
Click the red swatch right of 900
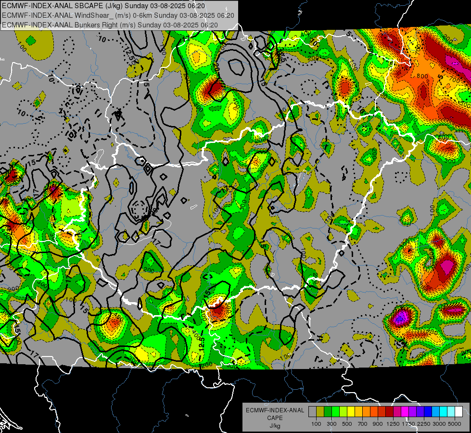[x=382, y=412]
